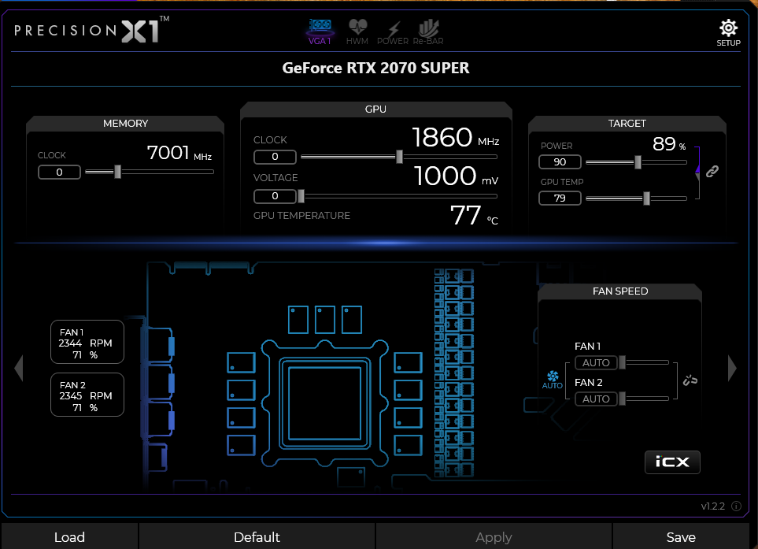Open the Re-BAR tab
Screen dimensions: 758x549
[428, 32]
